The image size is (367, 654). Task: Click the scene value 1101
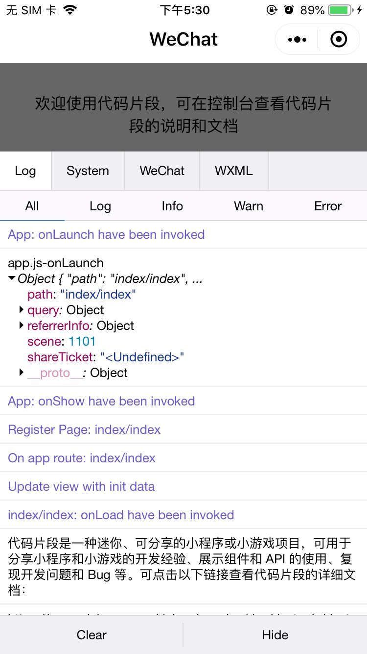(x=82, y=341)
